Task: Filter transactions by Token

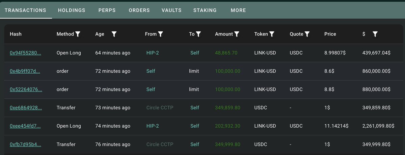Action: (x=272, y=34)
